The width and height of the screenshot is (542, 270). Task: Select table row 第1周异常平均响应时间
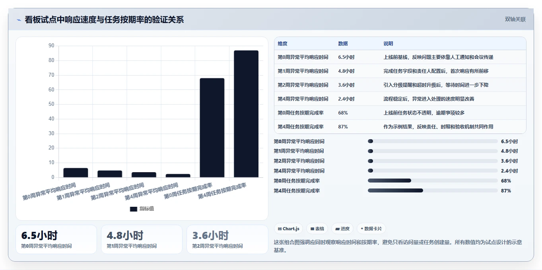[x=400, y=71]
